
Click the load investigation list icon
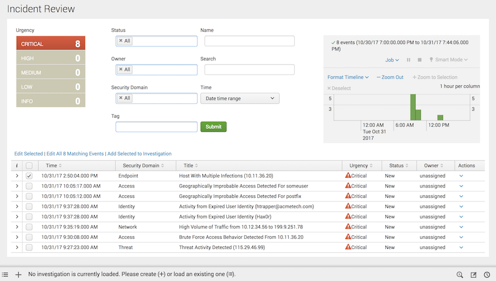tap(5, 274)
